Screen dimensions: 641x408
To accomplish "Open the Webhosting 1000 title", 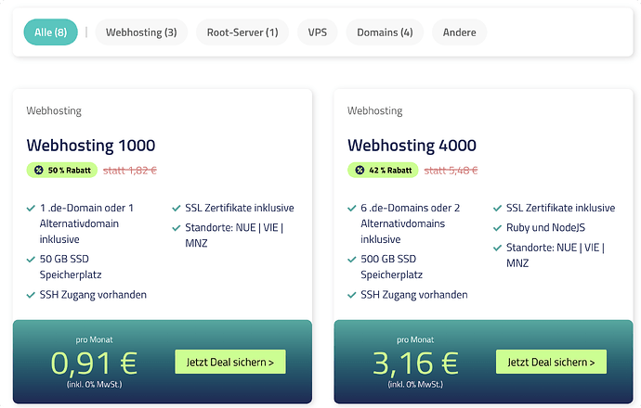I will pyautogui.click(x=91, y=146).
